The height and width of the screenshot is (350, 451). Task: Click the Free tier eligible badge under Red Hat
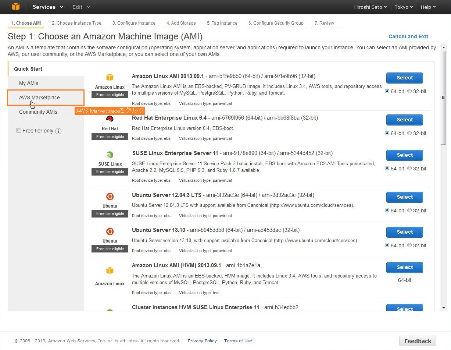point(110,137)
